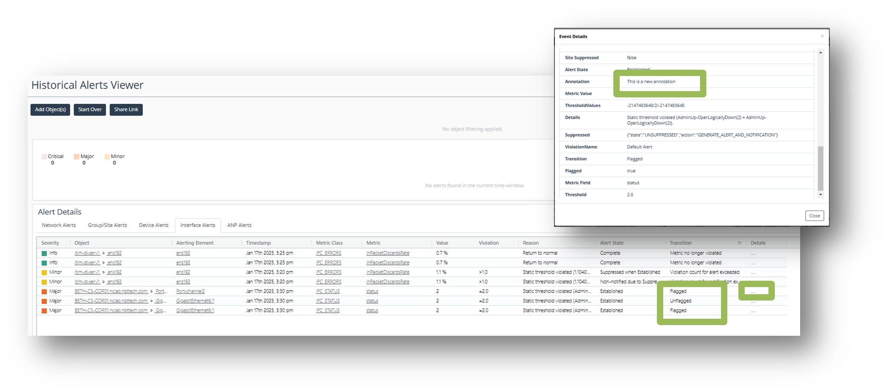
Task: Open the Transition column menu icon
Action: (739, 243)
